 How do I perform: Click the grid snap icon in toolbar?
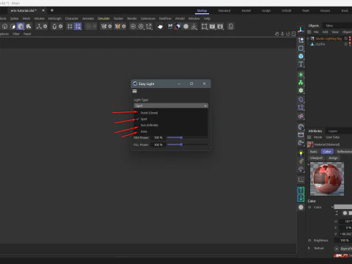click(70, 26)
